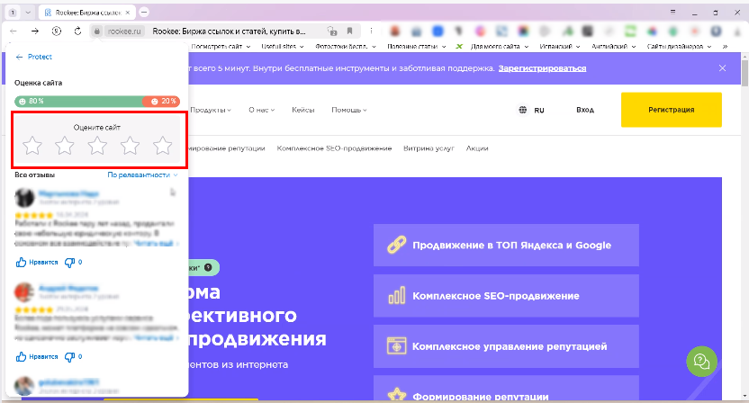Click the site rating percentage bar
The image size is (749, 403).
point(97,101)
